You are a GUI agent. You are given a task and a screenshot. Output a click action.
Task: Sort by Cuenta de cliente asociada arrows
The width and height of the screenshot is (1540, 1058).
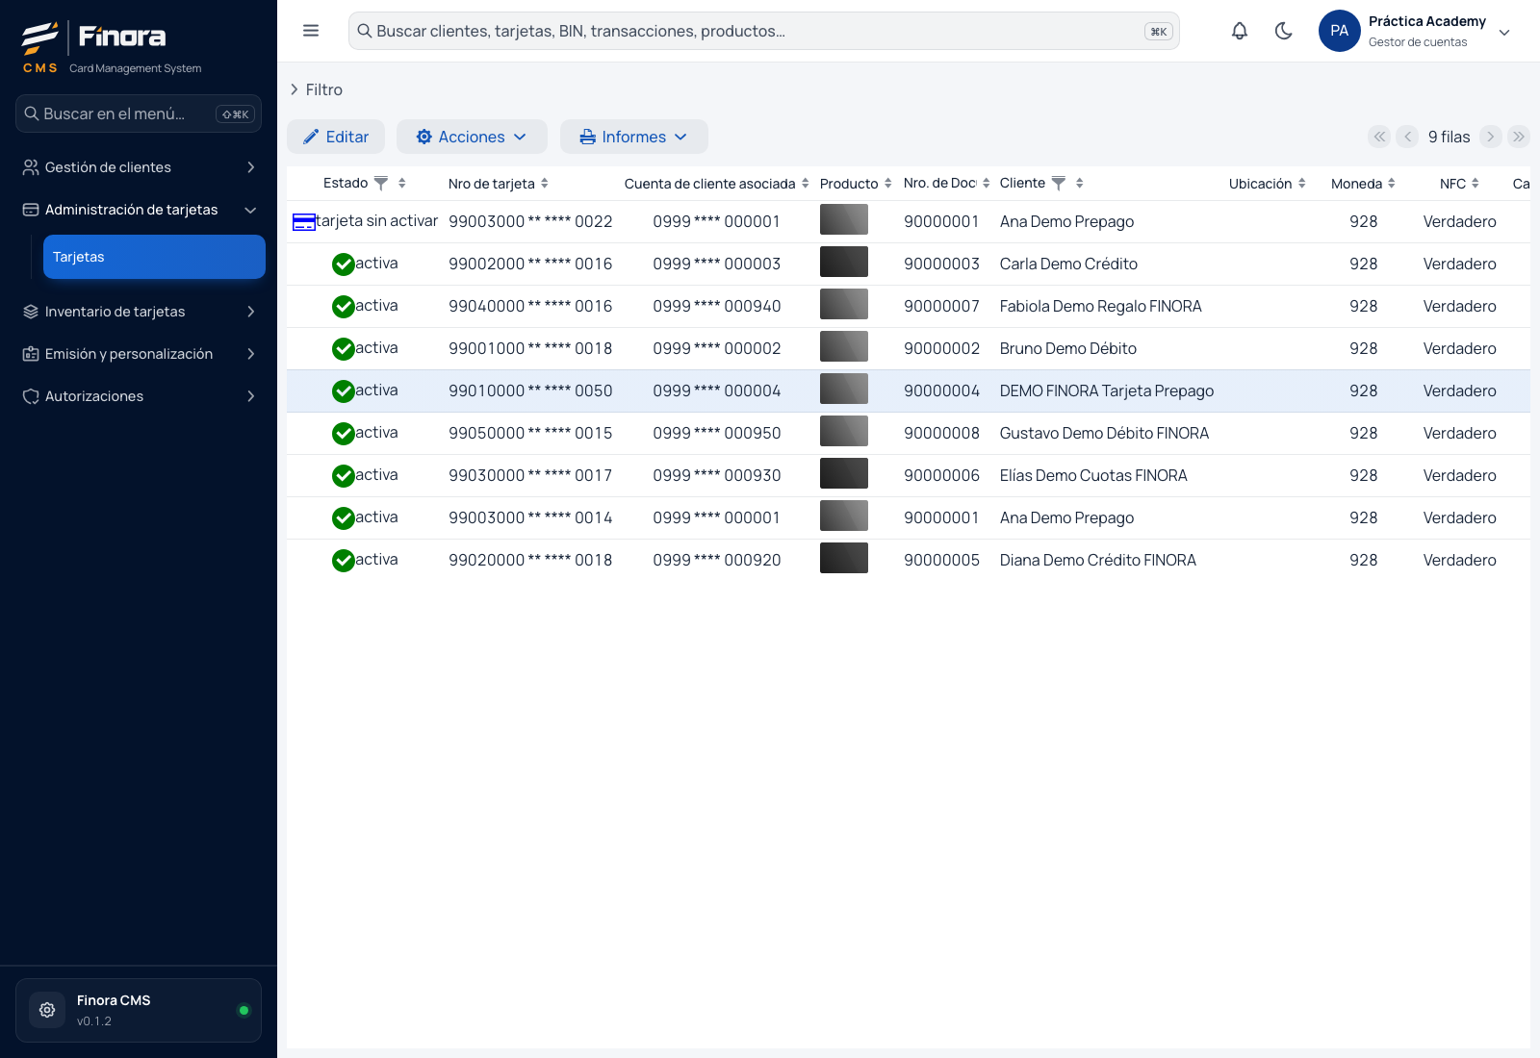[806, 183]
